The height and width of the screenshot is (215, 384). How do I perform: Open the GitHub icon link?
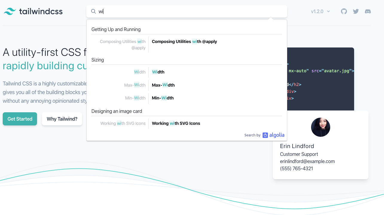(x=344, y=11)
